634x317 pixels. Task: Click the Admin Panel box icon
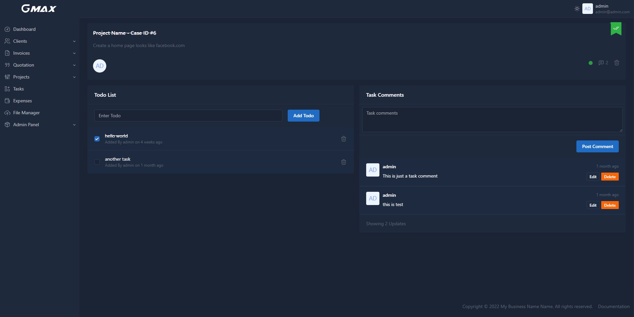point(7,125)
